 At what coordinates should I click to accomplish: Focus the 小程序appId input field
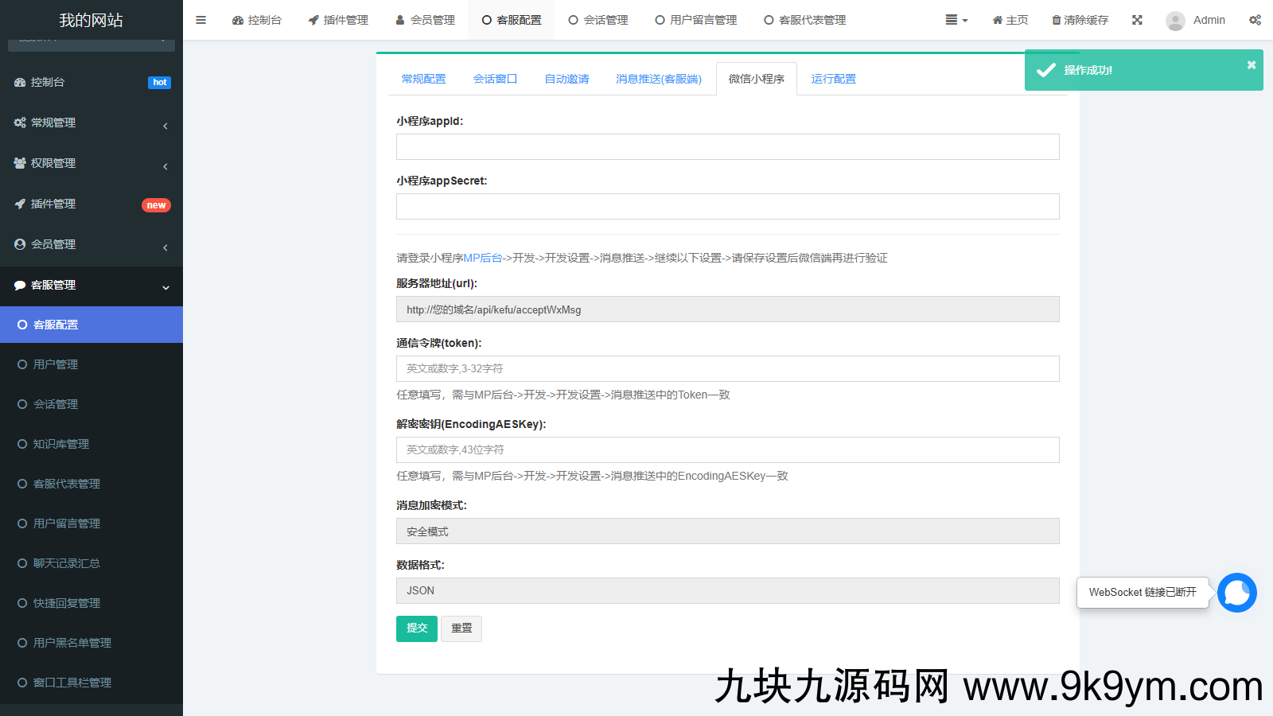[727, 147]
